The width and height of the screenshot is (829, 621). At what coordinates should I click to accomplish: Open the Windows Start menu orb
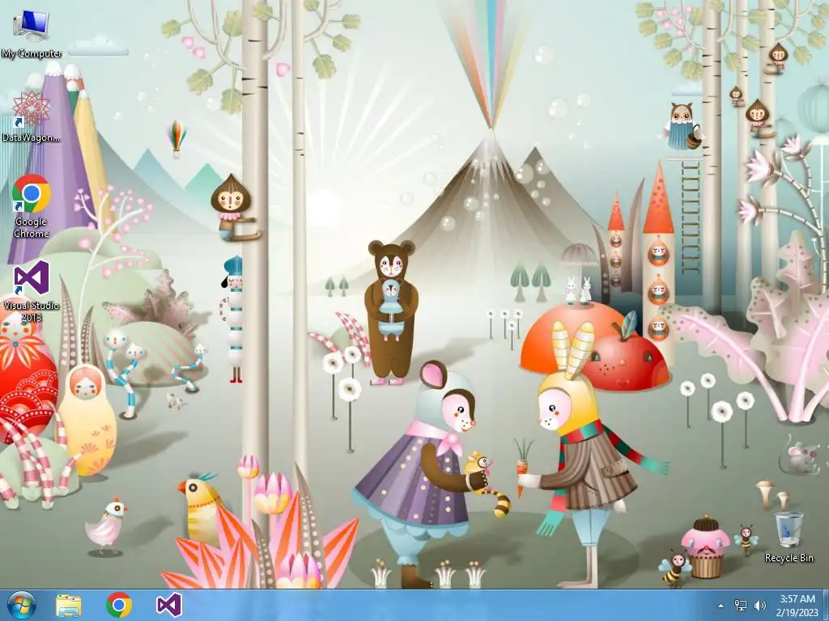click(x=22, y=605)
